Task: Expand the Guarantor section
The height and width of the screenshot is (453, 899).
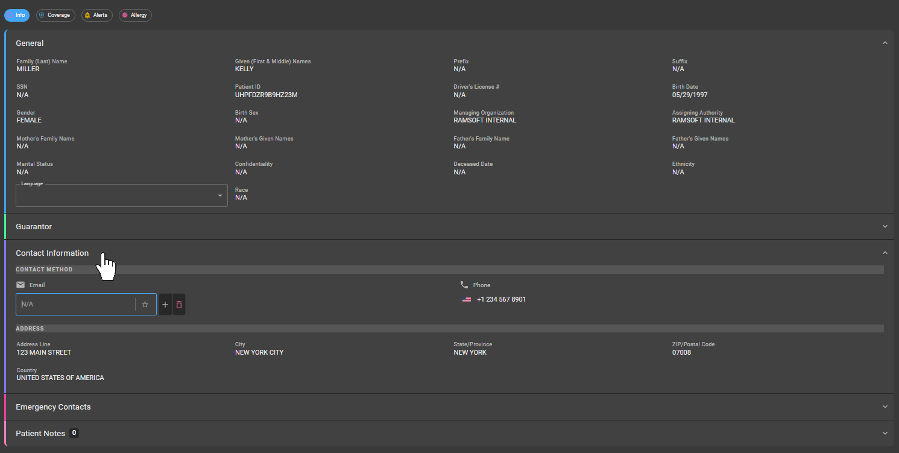Action: click(x=885, y=227)
